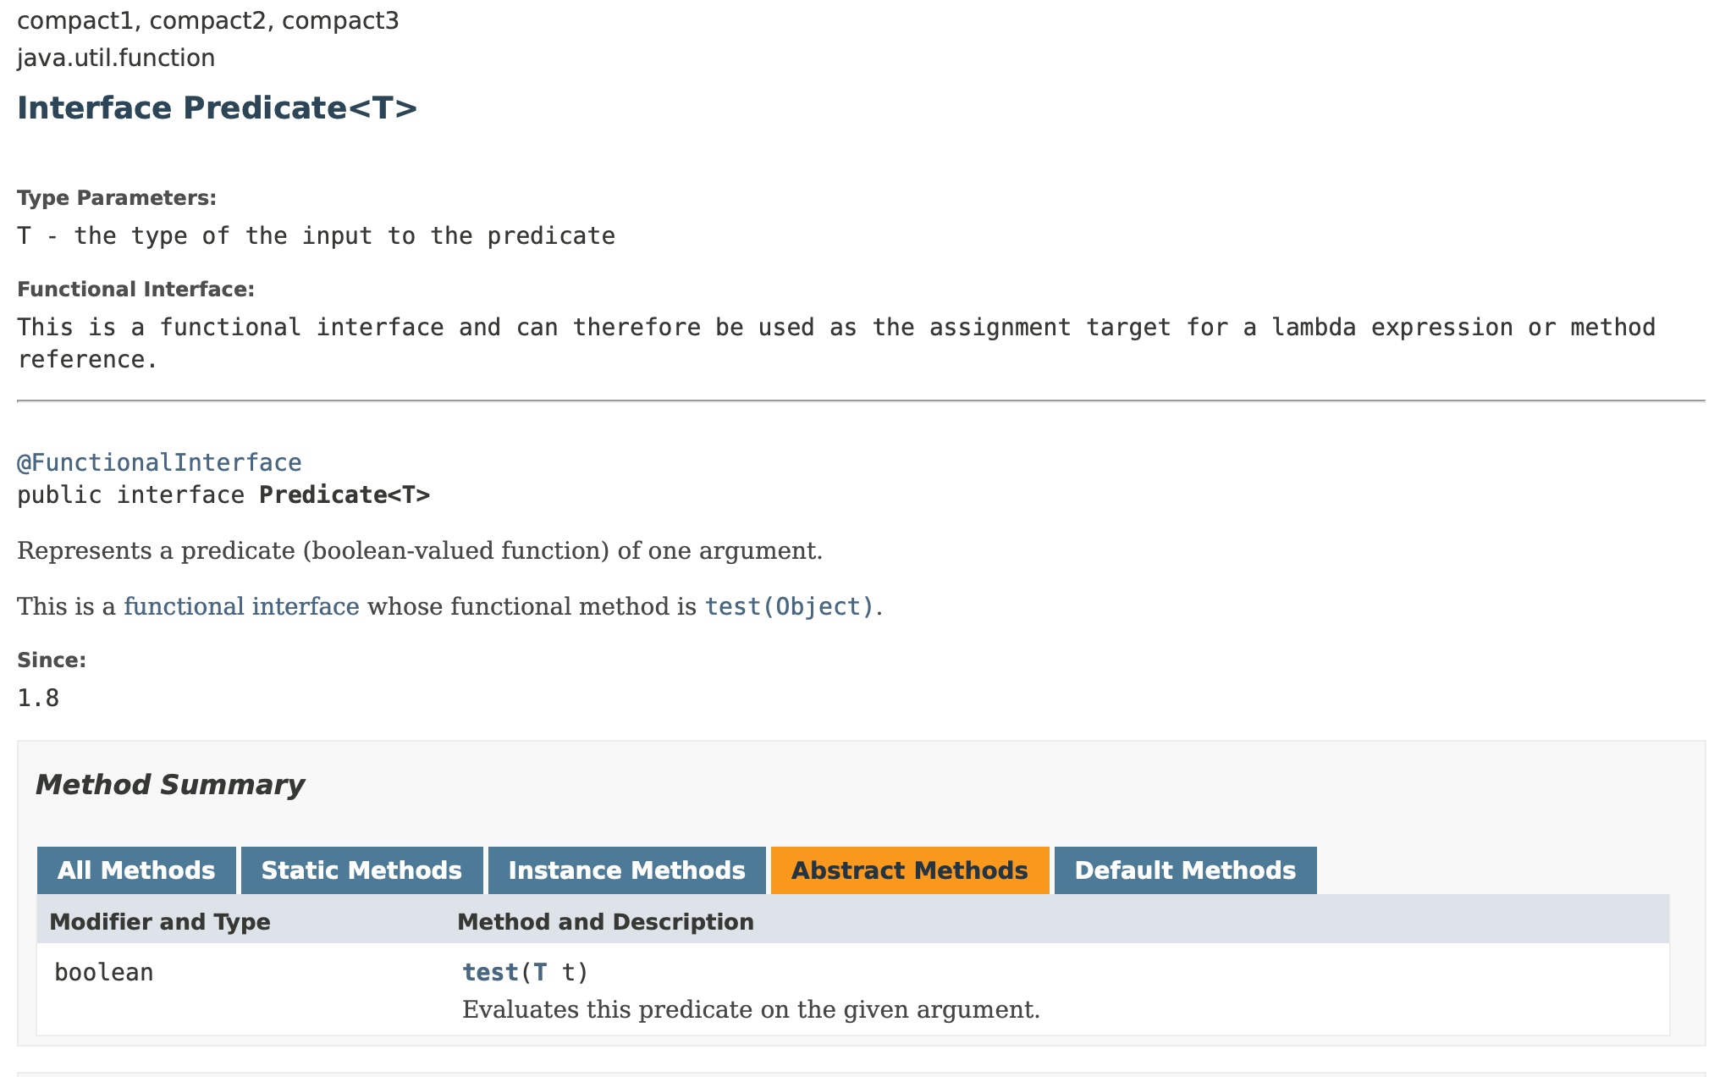This screenshot has height=1077, width=1725.
Task: Click the highlighted Abstract Methods tab
Action: pyautogui.click(x=909, y=870)
